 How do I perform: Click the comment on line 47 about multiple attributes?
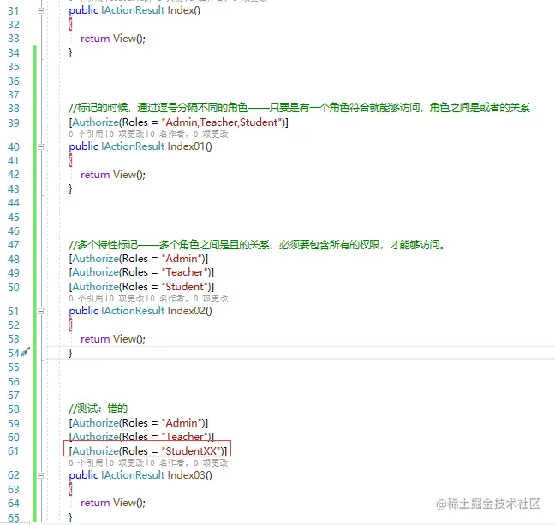tap(257, 245)
